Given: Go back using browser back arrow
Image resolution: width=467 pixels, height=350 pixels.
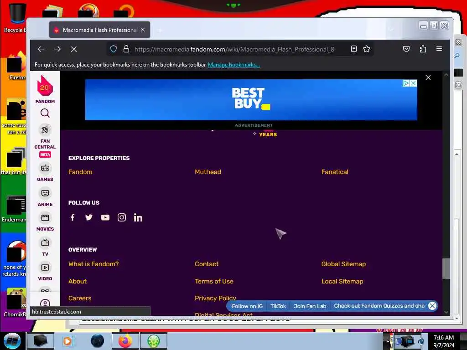Looking at the screenshot, I should click(x=41, y=49).
